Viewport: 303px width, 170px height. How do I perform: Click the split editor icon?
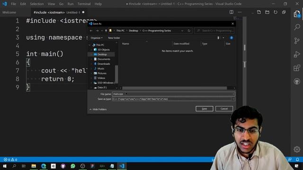[x=232, y=12]
